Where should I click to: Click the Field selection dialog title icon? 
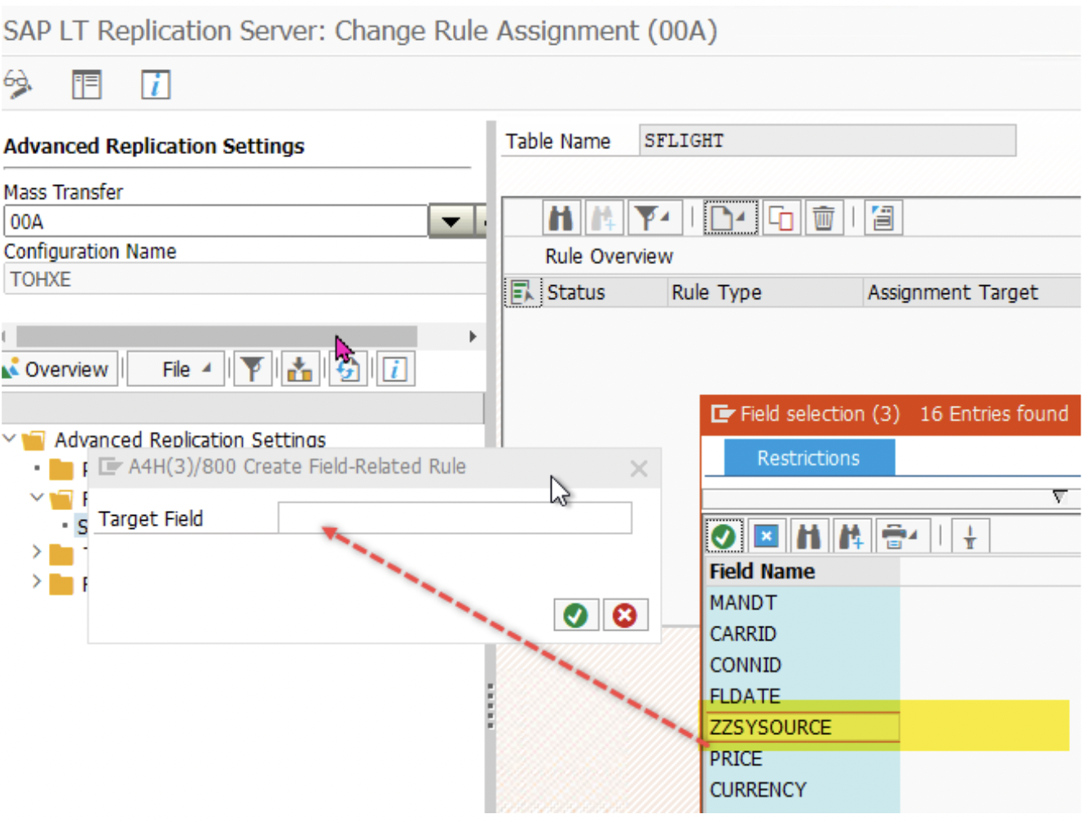click(x=722, y=414)
